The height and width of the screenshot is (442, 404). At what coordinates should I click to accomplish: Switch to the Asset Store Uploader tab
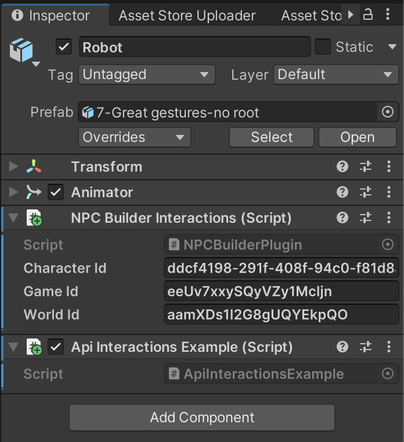pyautogui.click(x=187, y=16)
